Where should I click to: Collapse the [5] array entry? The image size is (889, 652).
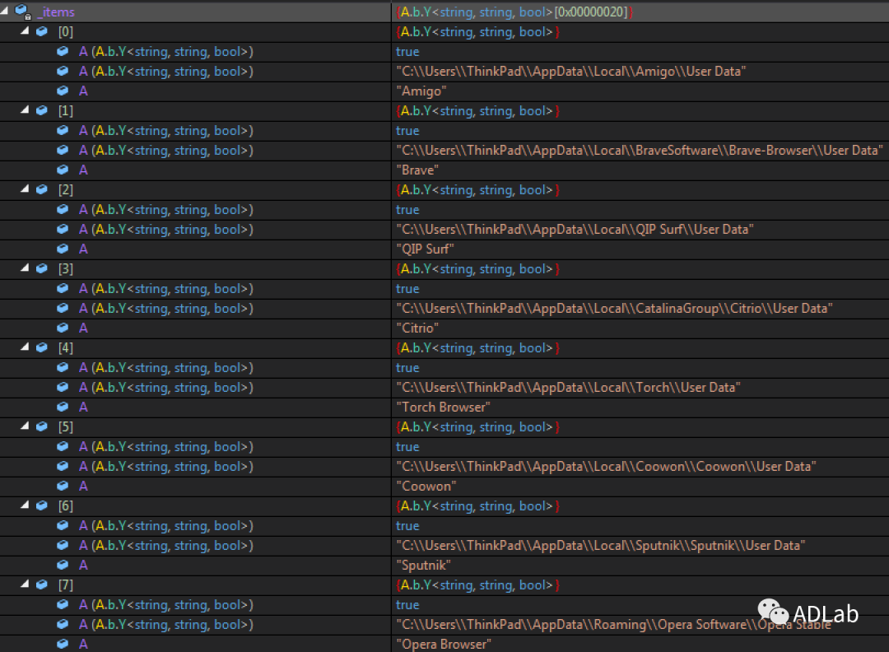coord(25,426)
